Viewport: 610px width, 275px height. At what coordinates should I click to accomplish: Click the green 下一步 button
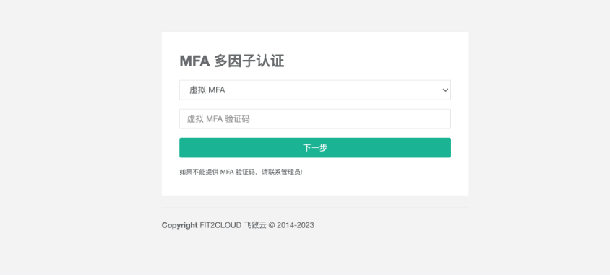tap(314, 147)
